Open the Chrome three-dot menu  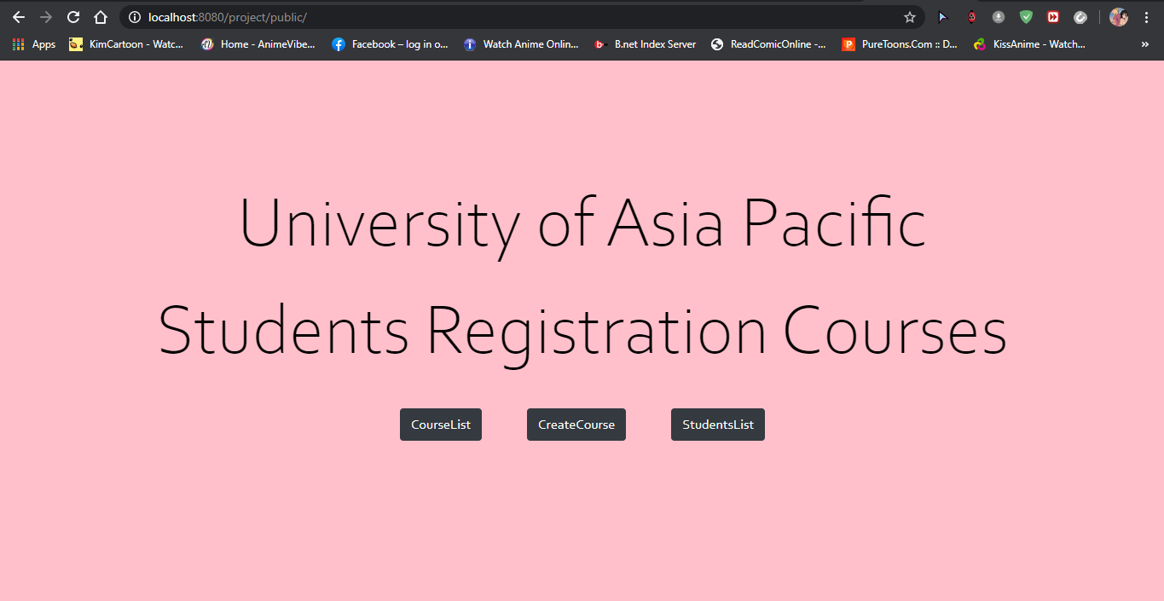[1146, 16]
